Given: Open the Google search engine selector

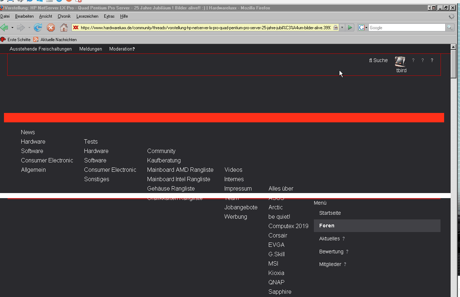Looking at the screenshot, I should tap(363, 27).
